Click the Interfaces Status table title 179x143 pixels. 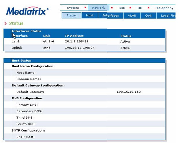click(x=26, y=31)
